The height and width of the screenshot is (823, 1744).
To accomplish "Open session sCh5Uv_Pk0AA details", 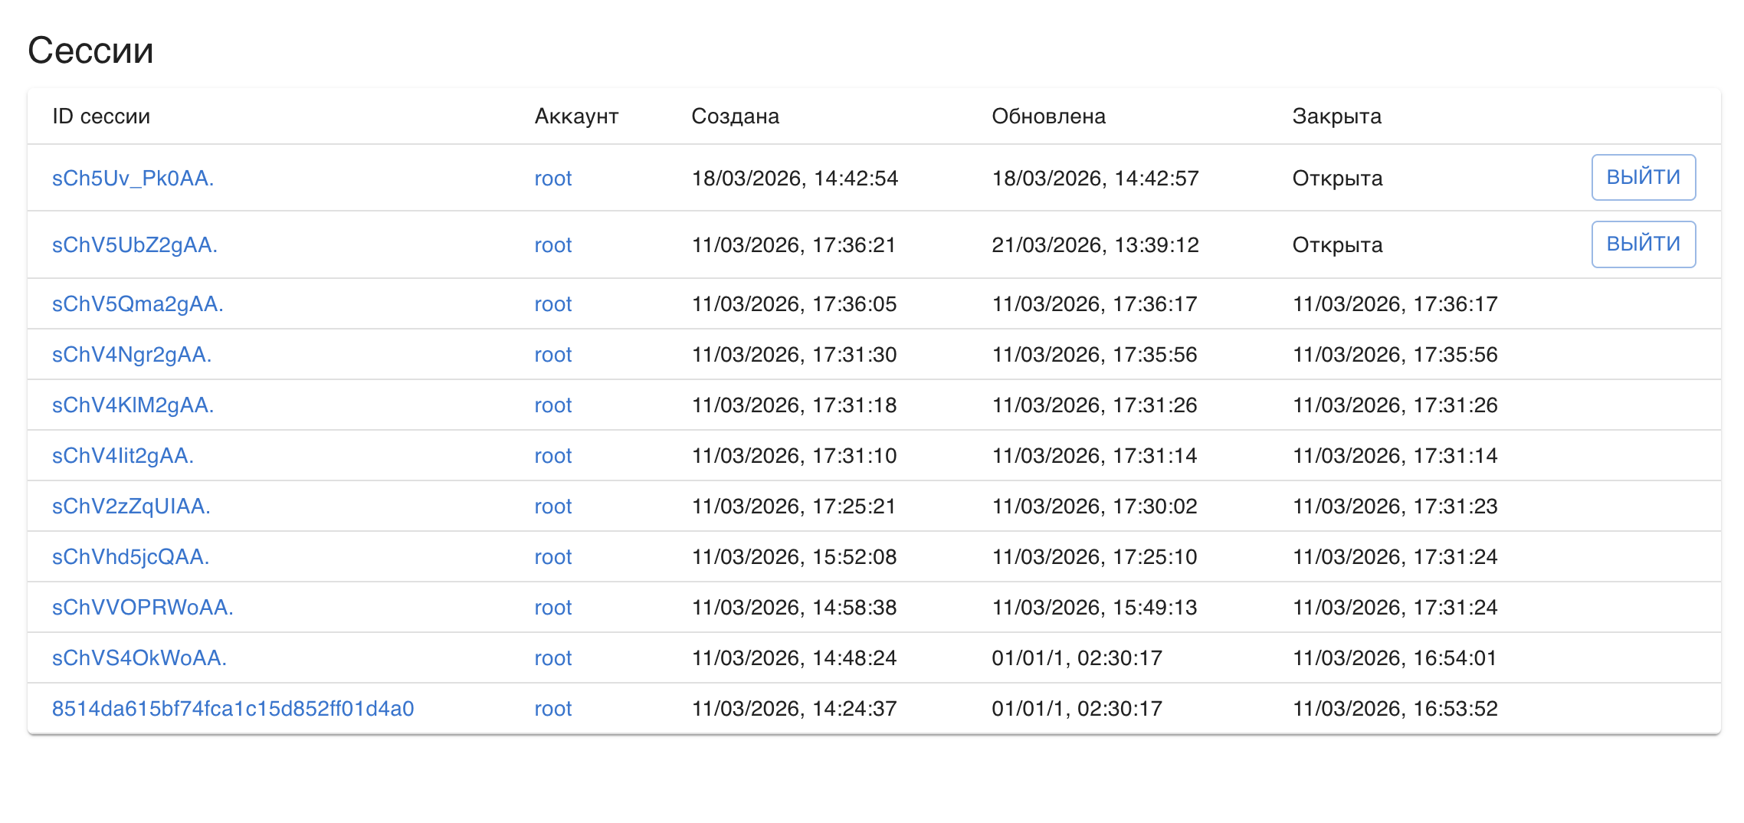I will [133, 179].
